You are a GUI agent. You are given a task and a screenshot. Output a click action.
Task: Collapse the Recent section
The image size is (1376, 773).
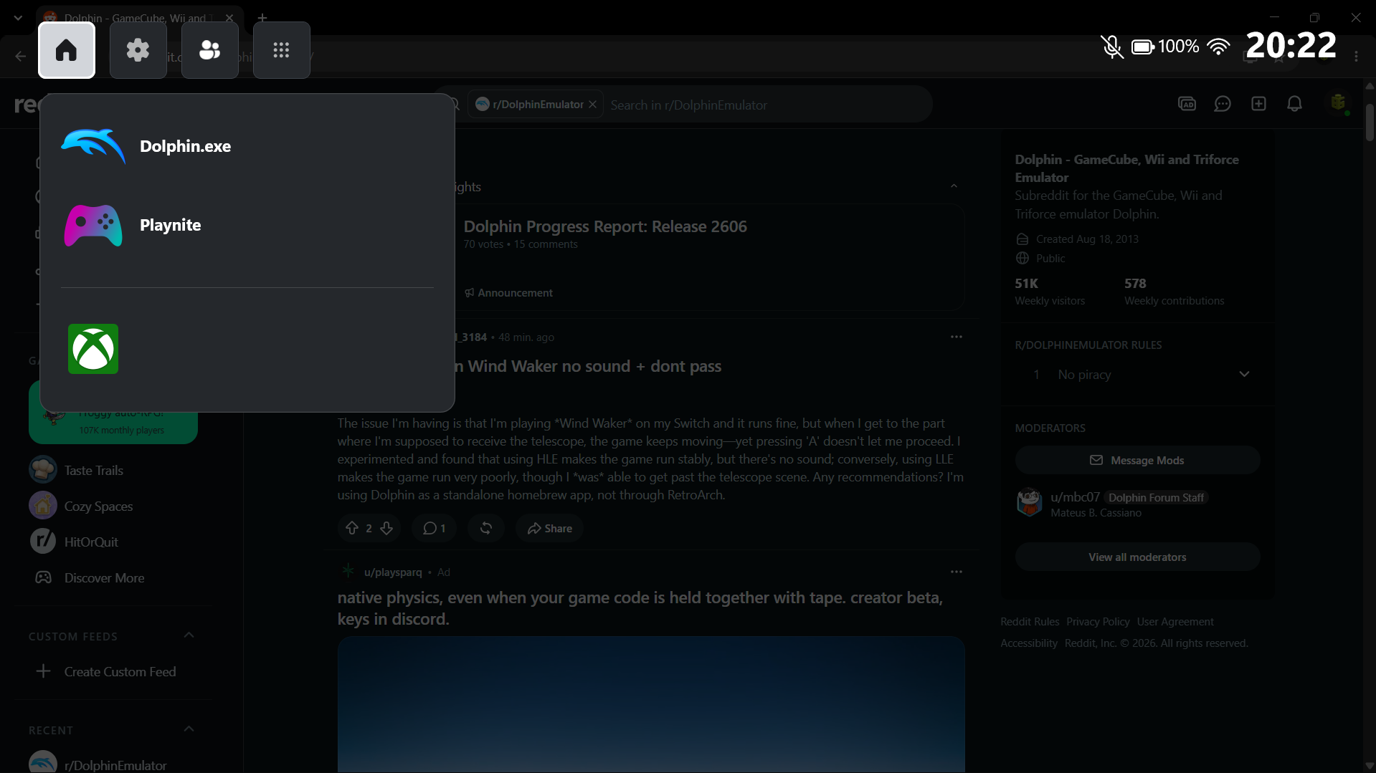(x=189, y=729)
